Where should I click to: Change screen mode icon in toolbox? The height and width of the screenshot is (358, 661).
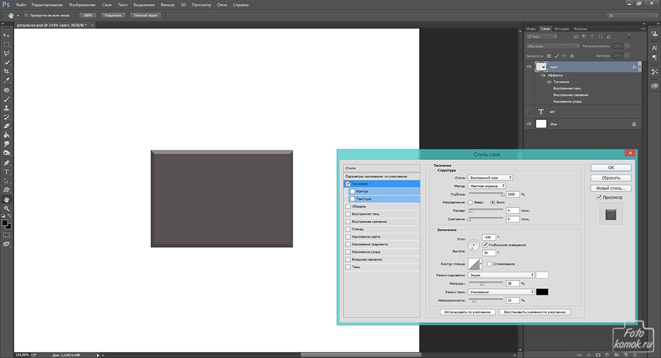[6, 244]
